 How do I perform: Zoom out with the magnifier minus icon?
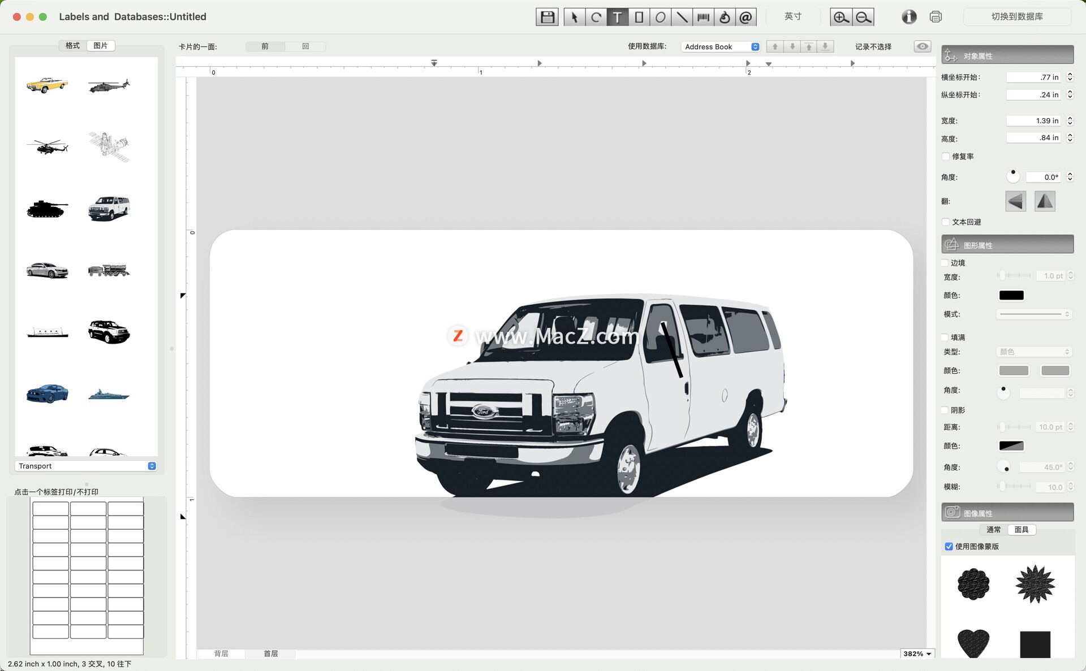click(863, 17)
